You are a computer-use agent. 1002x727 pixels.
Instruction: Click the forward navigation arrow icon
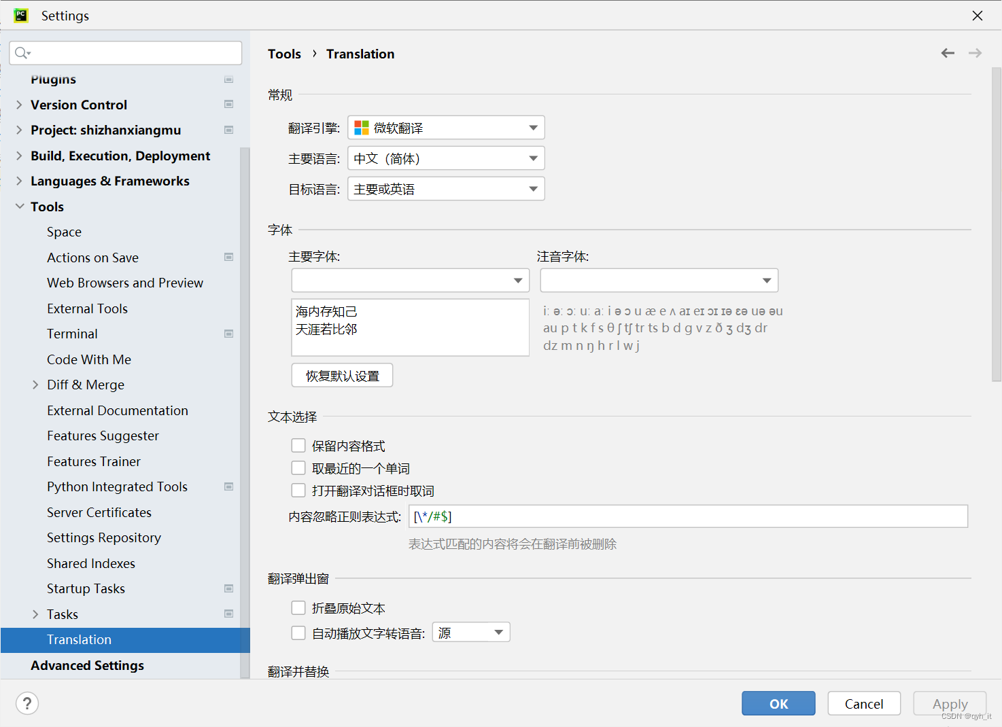click(975, 53)
